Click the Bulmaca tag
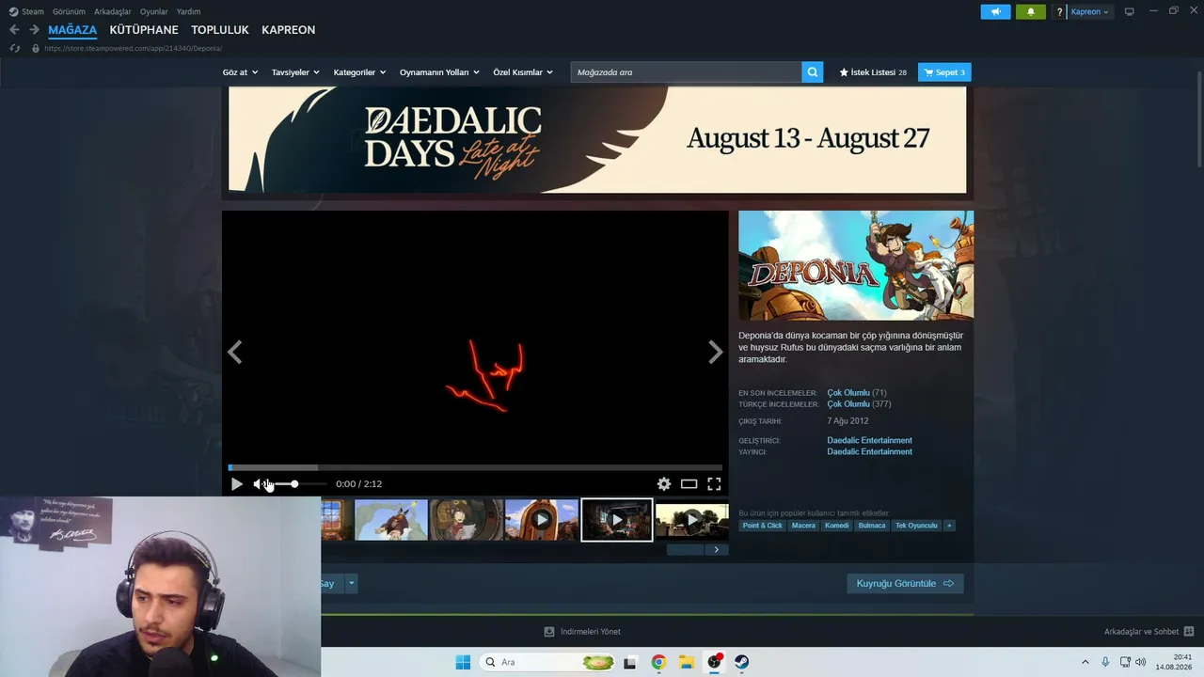The width and height of the screenshot is (1204, 677). (x=872, y=526)
